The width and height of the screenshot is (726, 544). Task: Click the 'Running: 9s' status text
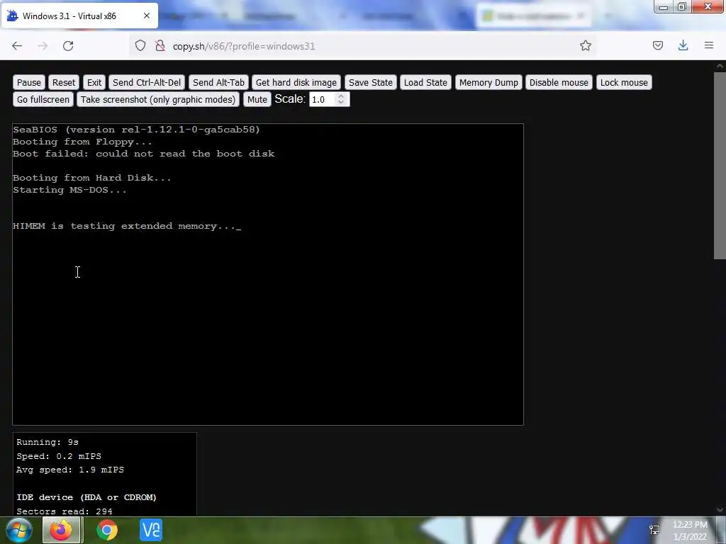pyautogui.click(x=48, y=442)
